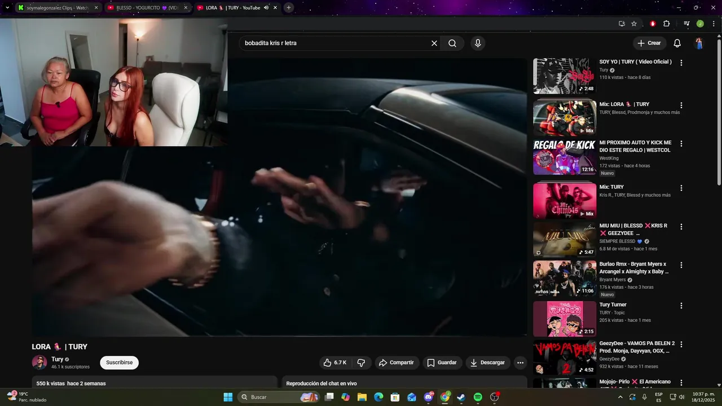Open Microsoft Store from taskbar

395,397
